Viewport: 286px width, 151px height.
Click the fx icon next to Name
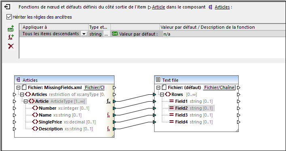pyautogui.click(x=108, y=115)
